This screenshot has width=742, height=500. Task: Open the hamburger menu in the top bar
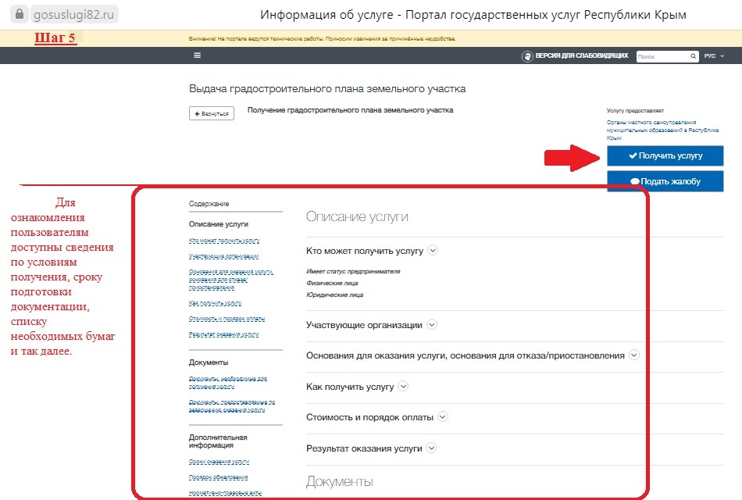click(197, 55)
